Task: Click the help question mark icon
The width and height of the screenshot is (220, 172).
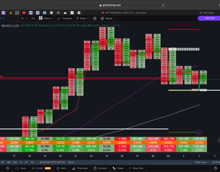Action: pos(215,168)
